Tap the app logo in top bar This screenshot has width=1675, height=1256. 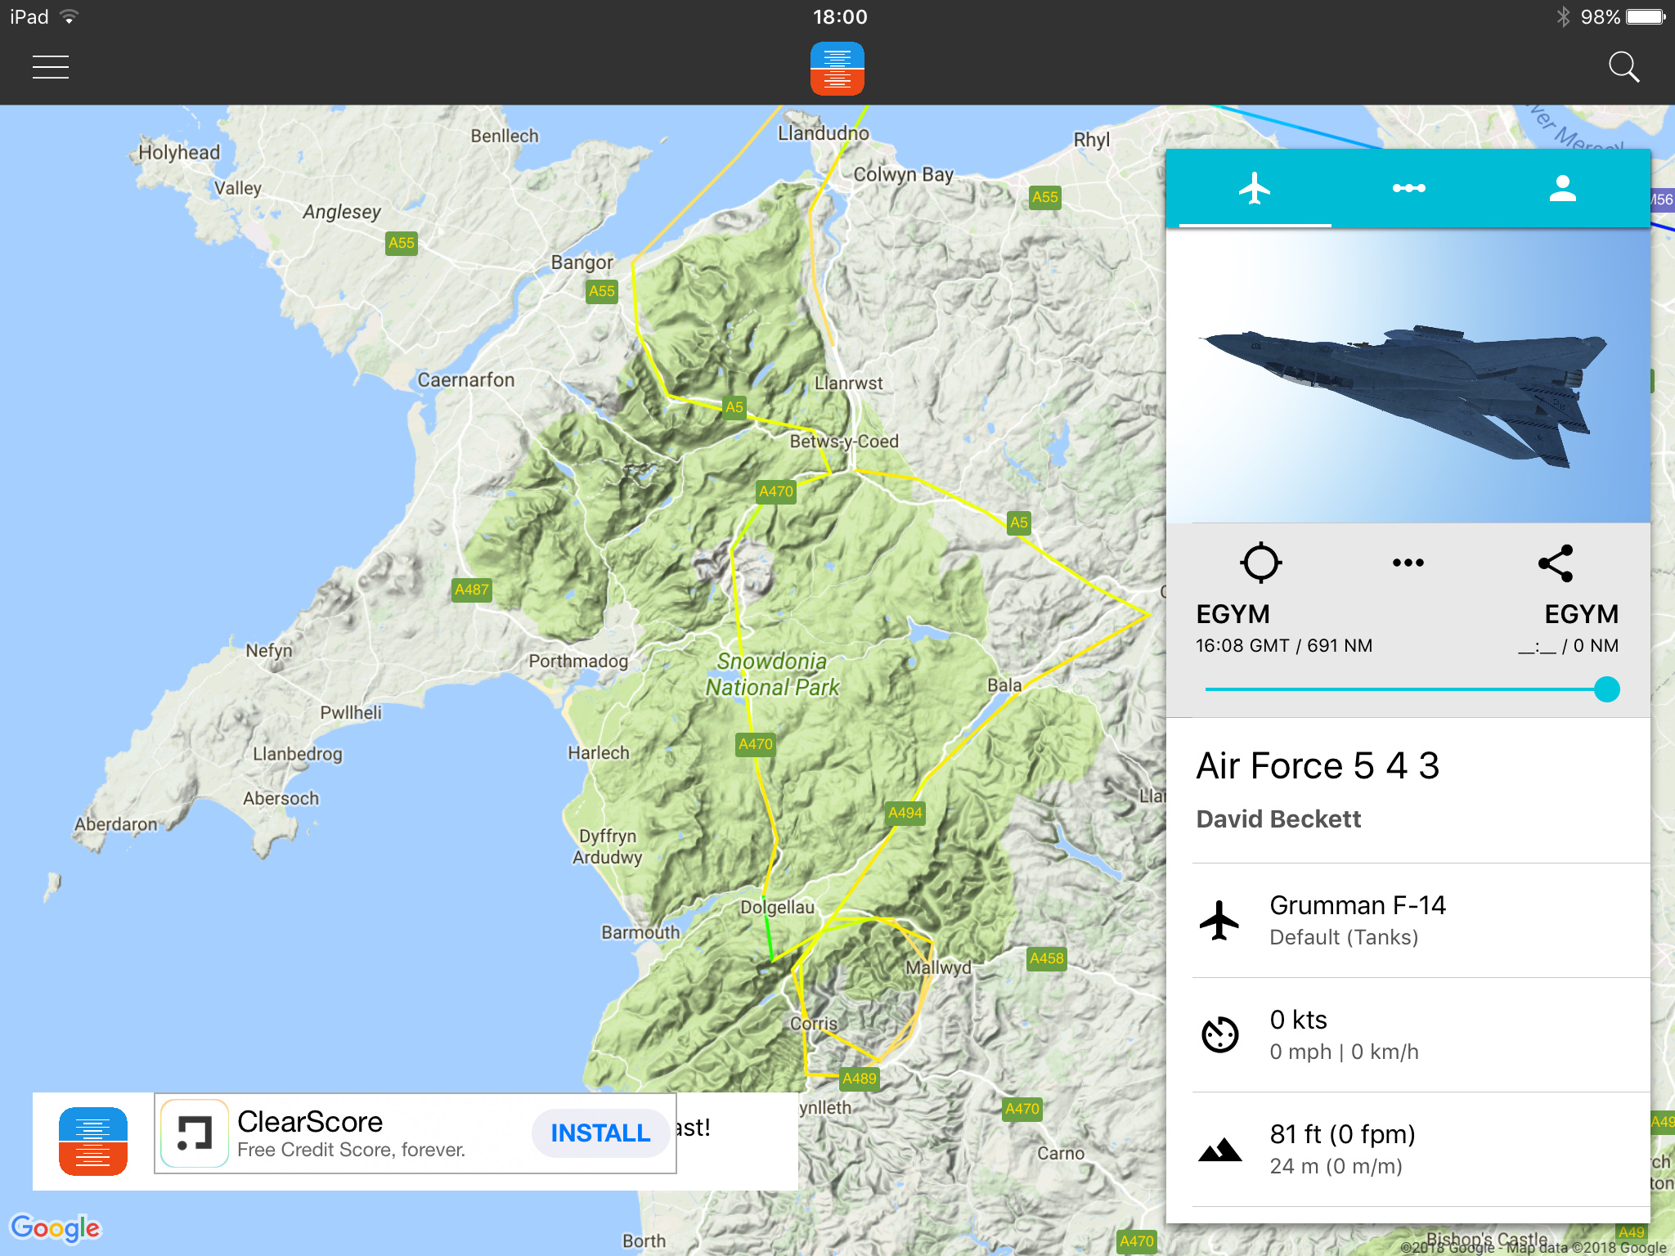point(837,69)
